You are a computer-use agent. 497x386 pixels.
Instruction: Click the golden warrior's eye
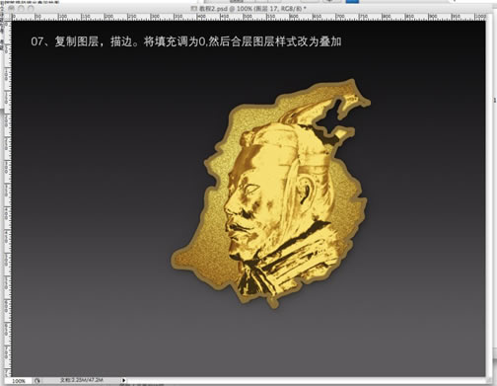tap(251, 190)
